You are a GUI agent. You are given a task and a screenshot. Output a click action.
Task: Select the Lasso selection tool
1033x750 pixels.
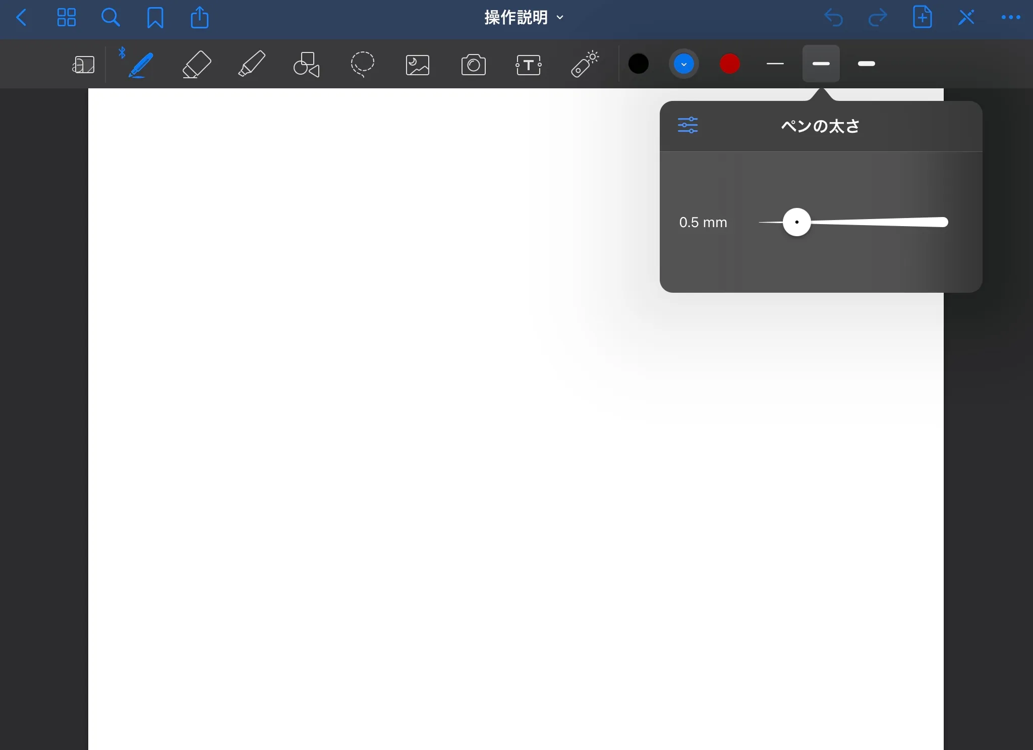pyautogui.click(x=362, y=64)
